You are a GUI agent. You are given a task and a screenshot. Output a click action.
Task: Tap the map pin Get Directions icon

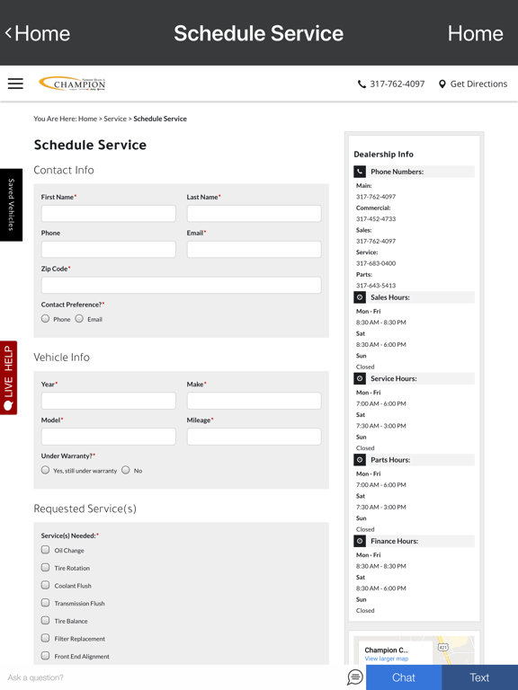(442, 84)
